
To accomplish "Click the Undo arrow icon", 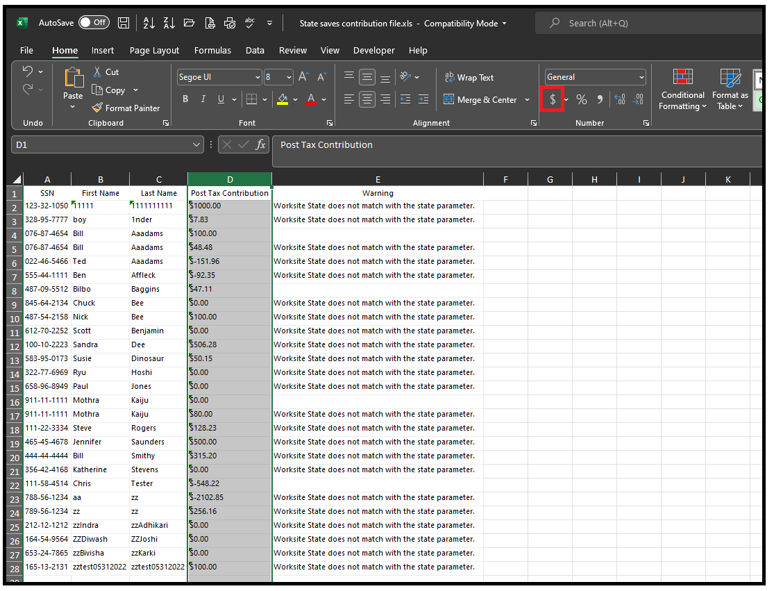I will (28, 71).
